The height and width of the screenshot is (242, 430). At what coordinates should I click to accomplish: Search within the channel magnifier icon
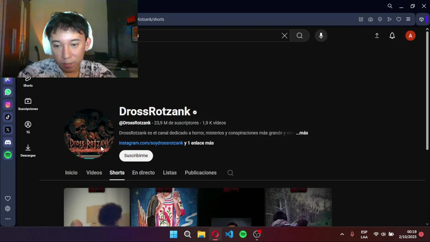click(x=230, y=173)
